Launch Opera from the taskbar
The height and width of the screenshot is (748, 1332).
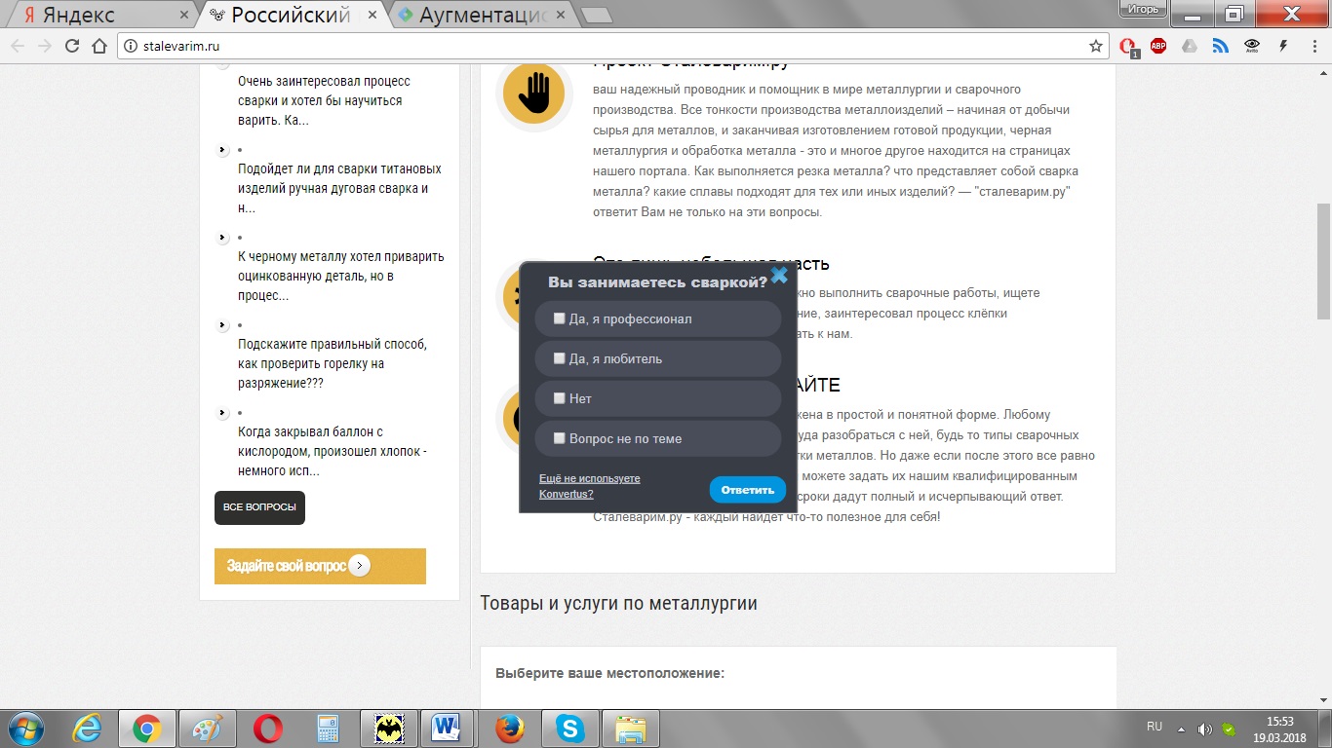pyautogui.click(x=268, y=728)
